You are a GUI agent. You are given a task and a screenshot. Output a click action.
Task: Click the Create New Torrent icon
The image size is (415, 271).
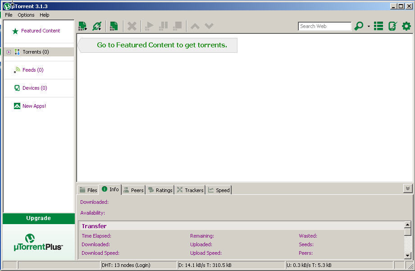114,26
